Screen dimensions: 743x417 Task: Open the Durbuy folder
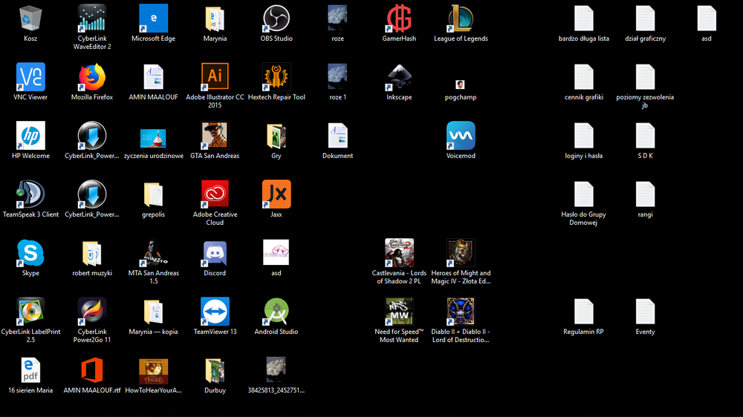(x=215, y=370)
